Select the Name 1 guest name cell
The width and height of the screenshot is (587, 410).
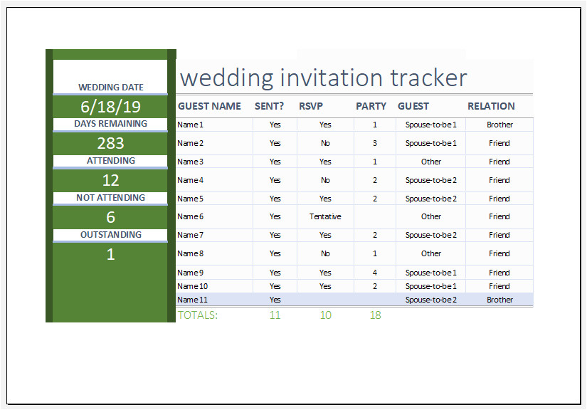pos(191,125)
